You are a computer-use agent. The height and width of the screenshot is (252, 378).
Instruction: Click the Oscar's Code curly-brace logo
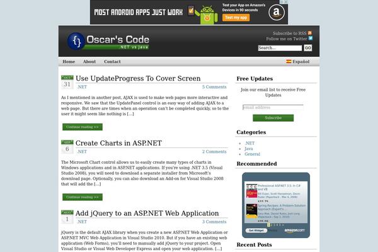coord(76,41)
